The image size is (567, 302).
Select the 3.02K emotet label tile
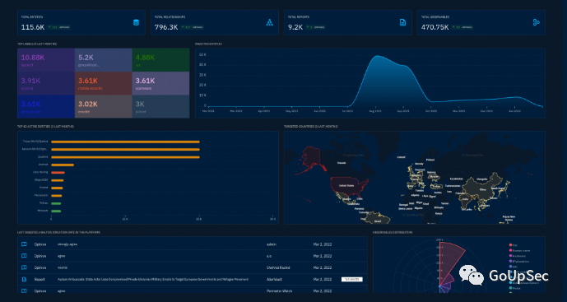coord(104,106)
